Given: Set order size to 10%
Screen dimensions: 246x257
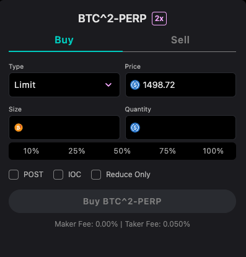Looking at the screenshot, I should point(31,151).
